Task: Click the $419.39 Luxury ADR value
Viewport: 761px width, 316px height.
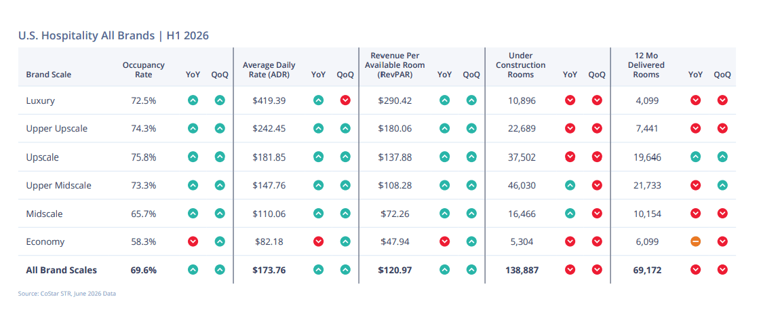Action: coord(269,101)
